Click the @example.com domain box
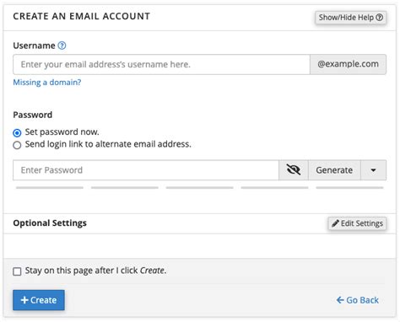This screenshot has width=400, height=322. pyautogui.click(x=348, y=64)
